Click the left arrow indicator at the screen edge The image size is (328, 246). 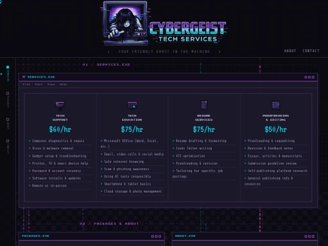(1, 74)
